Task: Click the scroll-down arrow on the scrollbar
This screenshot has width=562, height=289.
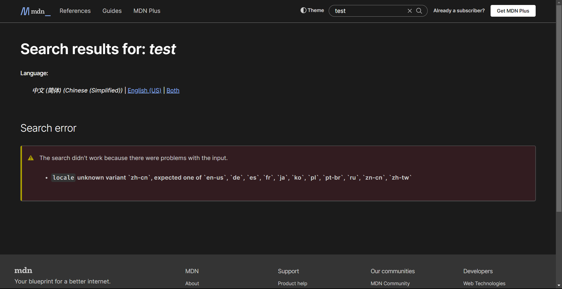Action: (x=558, y=286)
